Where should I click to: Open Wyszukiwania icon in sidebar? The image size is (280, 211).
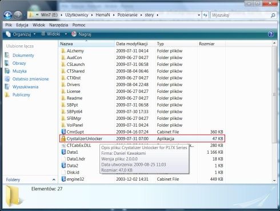[7, 87]
